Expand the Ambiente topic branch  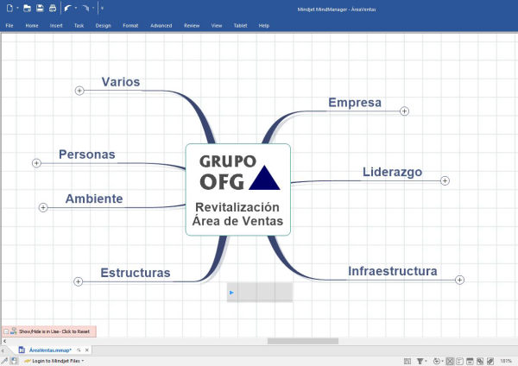coord(43,207)
